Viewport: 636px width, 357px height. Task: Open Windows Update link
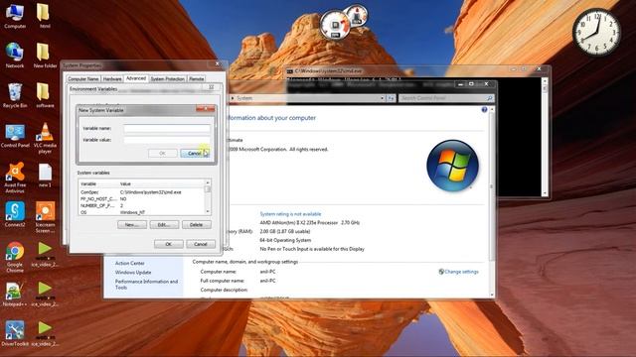point(133,273)
